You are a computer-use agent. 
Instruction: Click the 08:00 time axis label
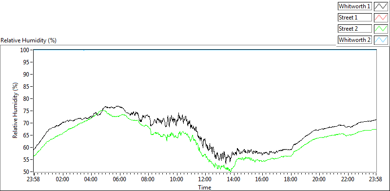point(148,179)
